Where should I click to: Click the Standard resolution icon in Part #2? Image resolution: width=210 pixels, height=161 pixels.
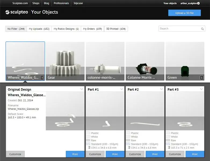[128, 144]
